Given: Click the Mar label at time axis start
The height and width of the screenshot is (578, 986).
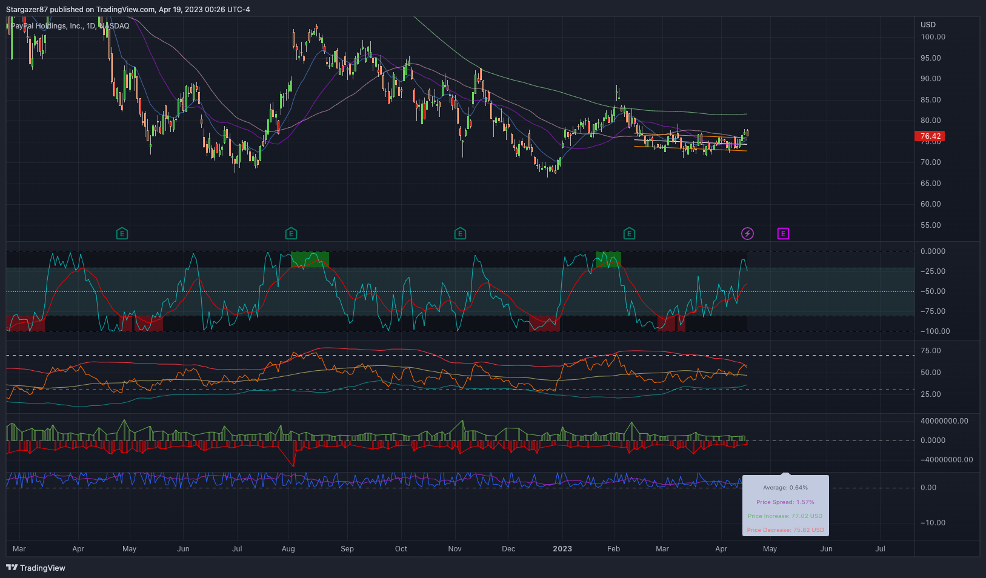Looking at the screenshot, I should 19,549.
